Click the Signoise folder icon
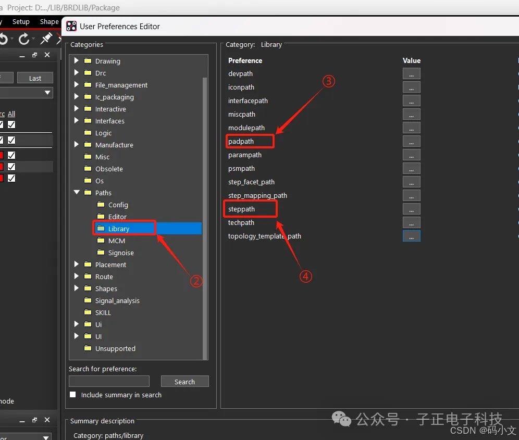This screenshot has width=519, height=440. pos(101,252)
